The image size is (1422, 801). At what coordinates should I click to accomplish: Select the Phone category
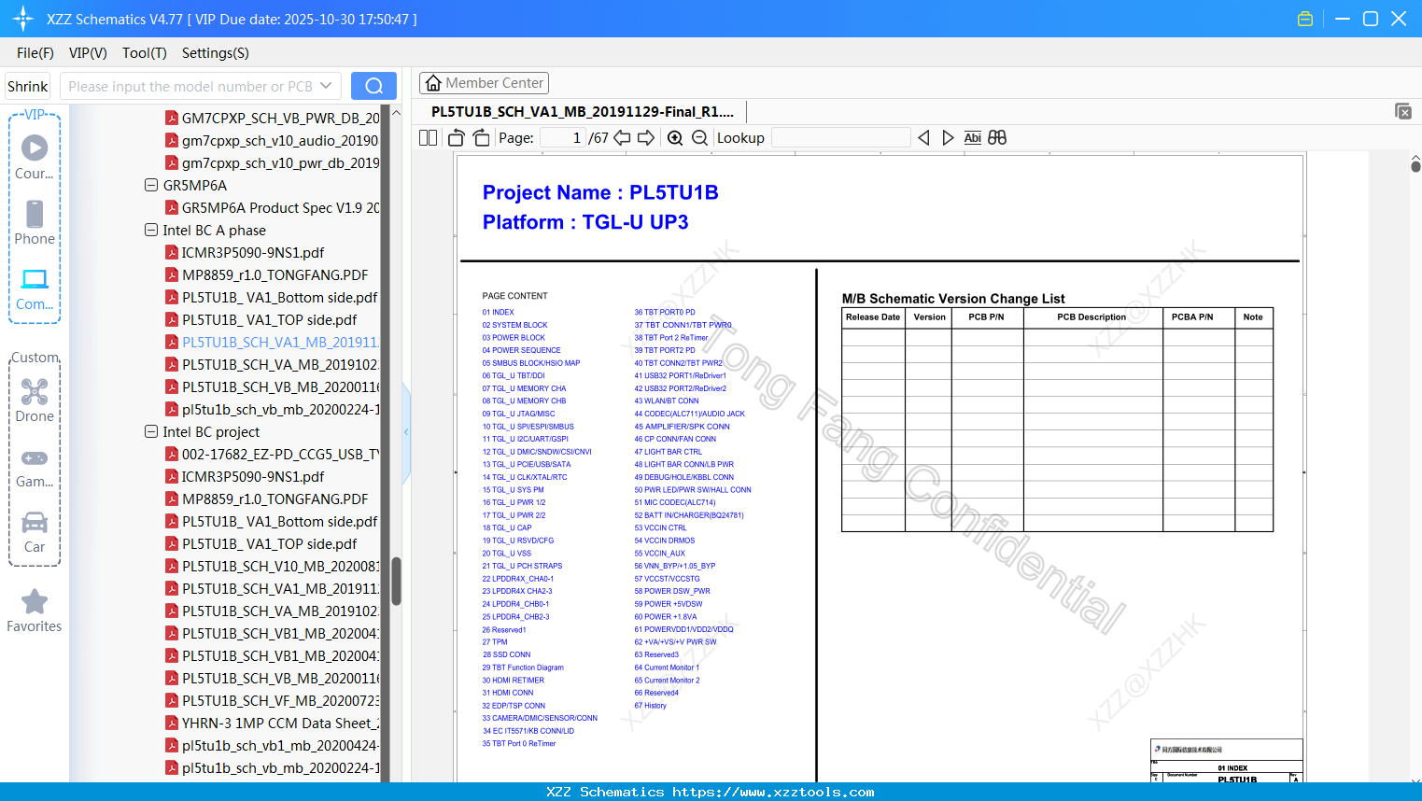[x=35, y=223]
